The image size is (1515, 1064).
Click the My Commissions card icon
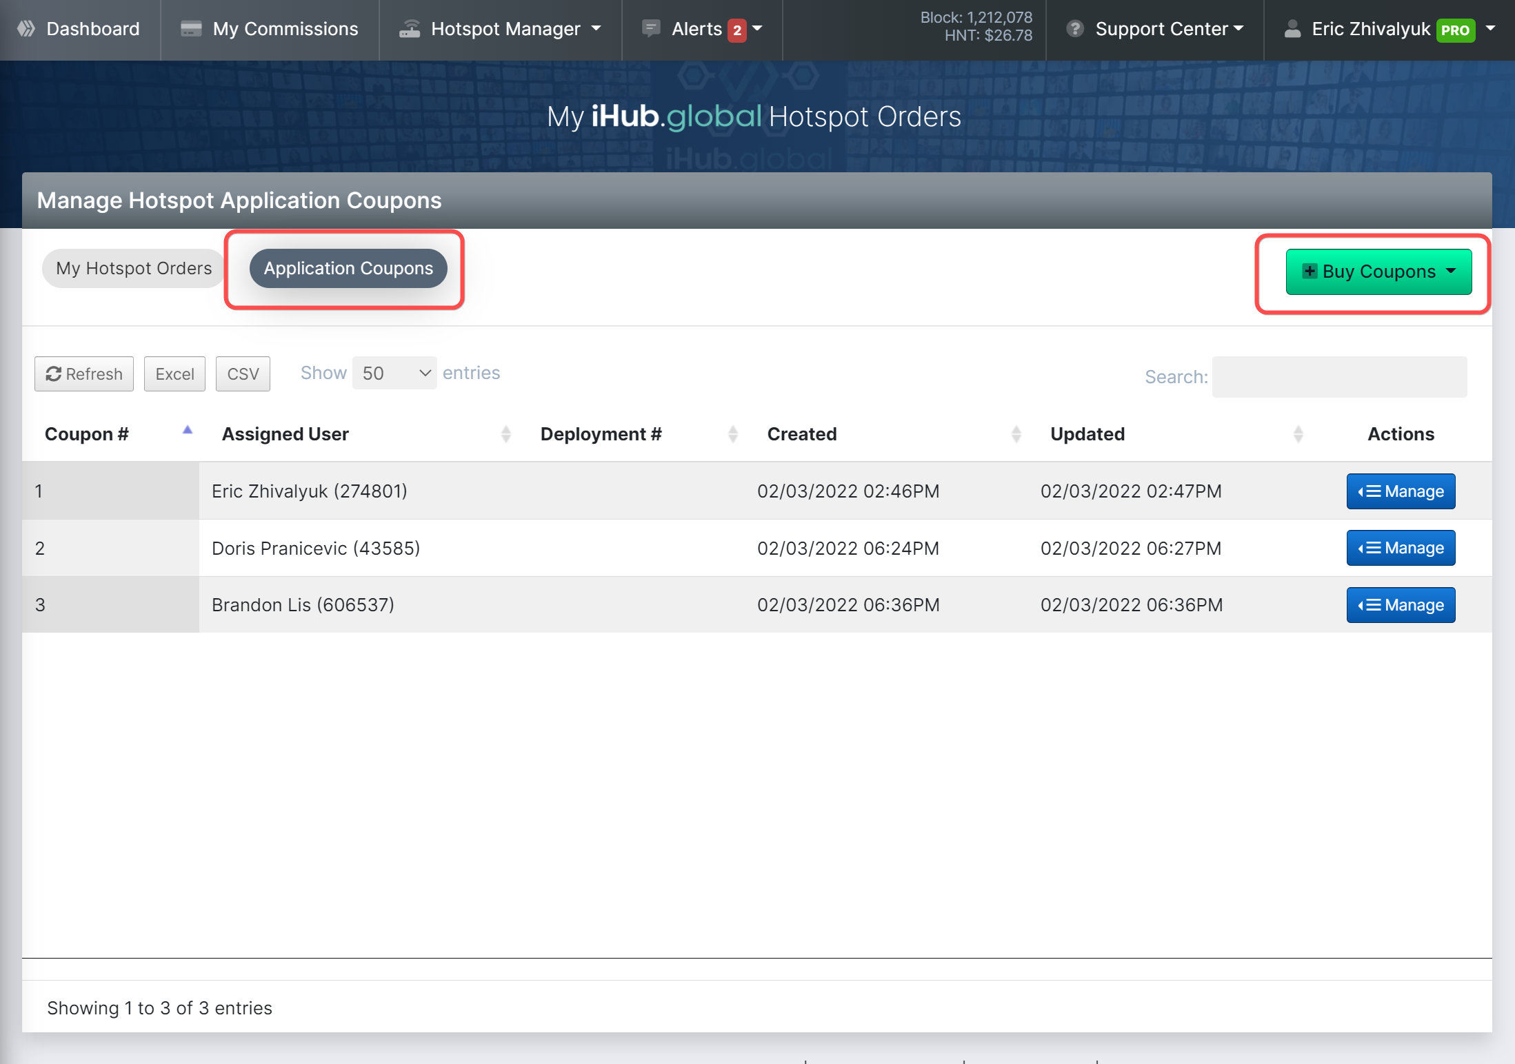191,29
